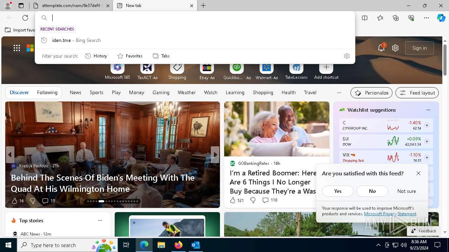Open Browser essentials heart icon
Viewport: 449px width, 252px height.
tap(411, 18)
